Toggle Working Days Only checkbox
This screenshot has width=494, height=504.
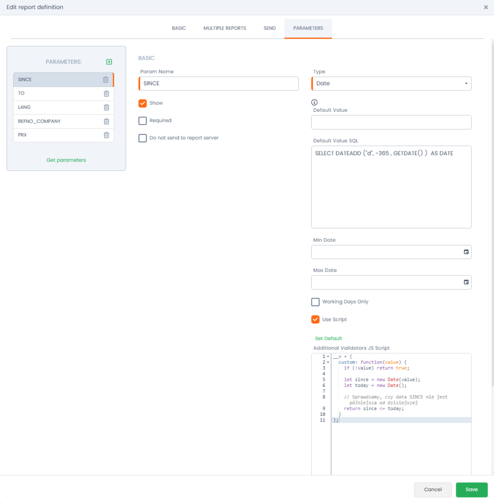[x=316, y=302]
